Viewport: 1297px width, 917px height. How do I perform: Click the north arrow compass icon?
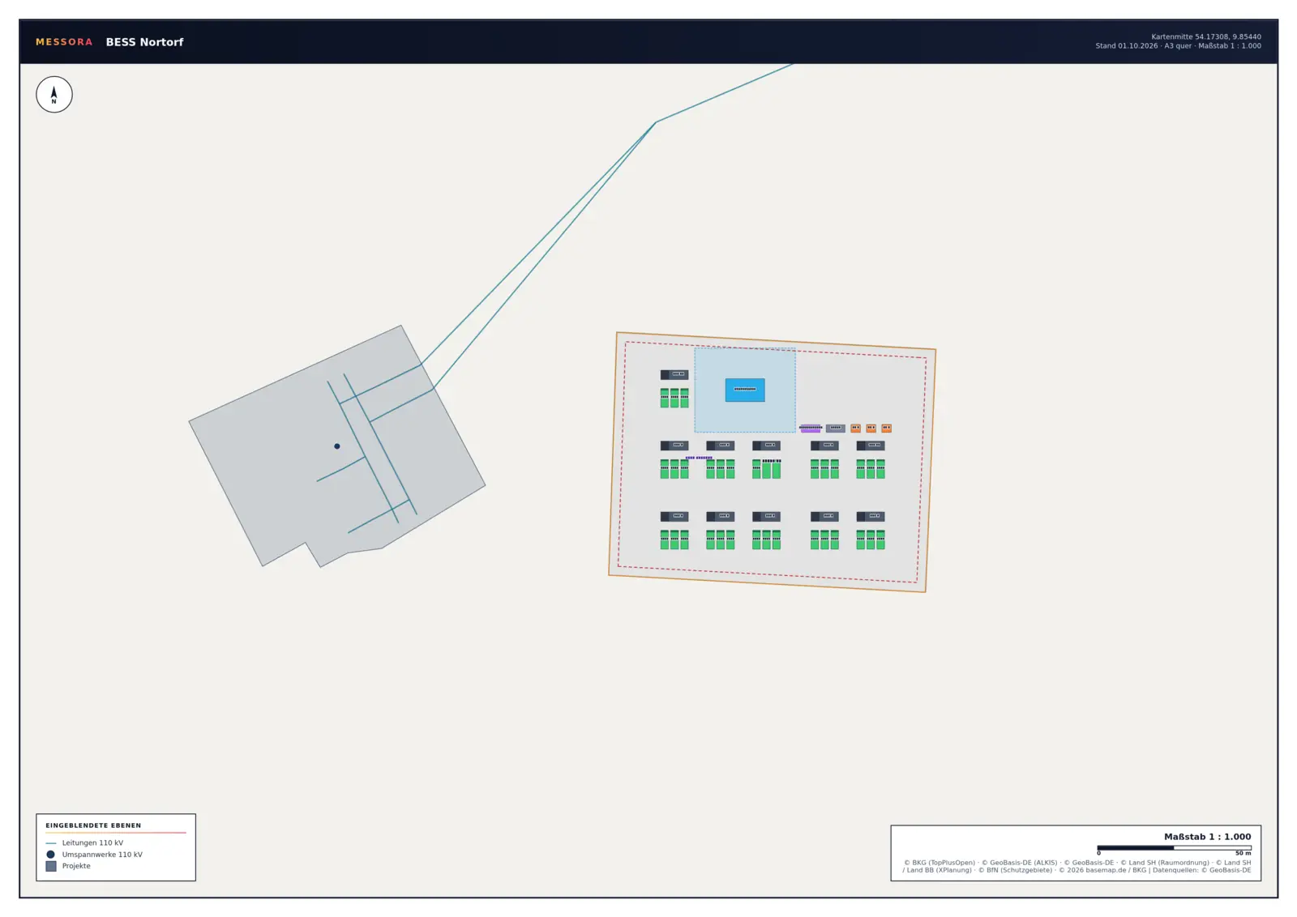tap(54, 95)
